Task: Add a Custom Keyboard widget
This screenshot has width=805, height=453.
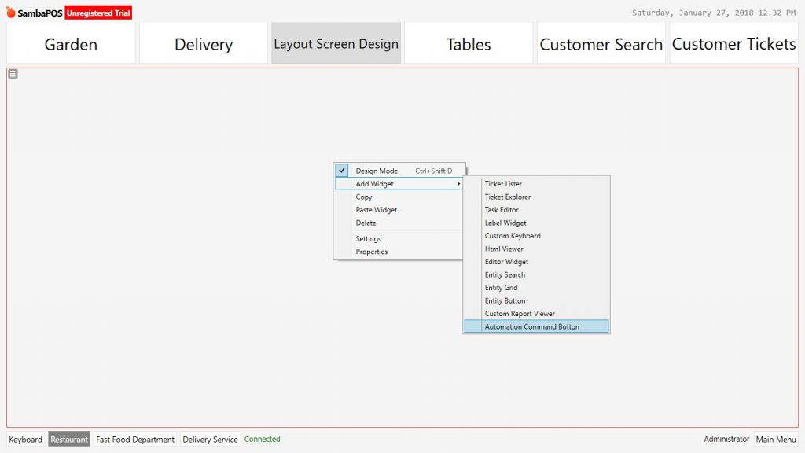Action: click(x=536, y=236)
